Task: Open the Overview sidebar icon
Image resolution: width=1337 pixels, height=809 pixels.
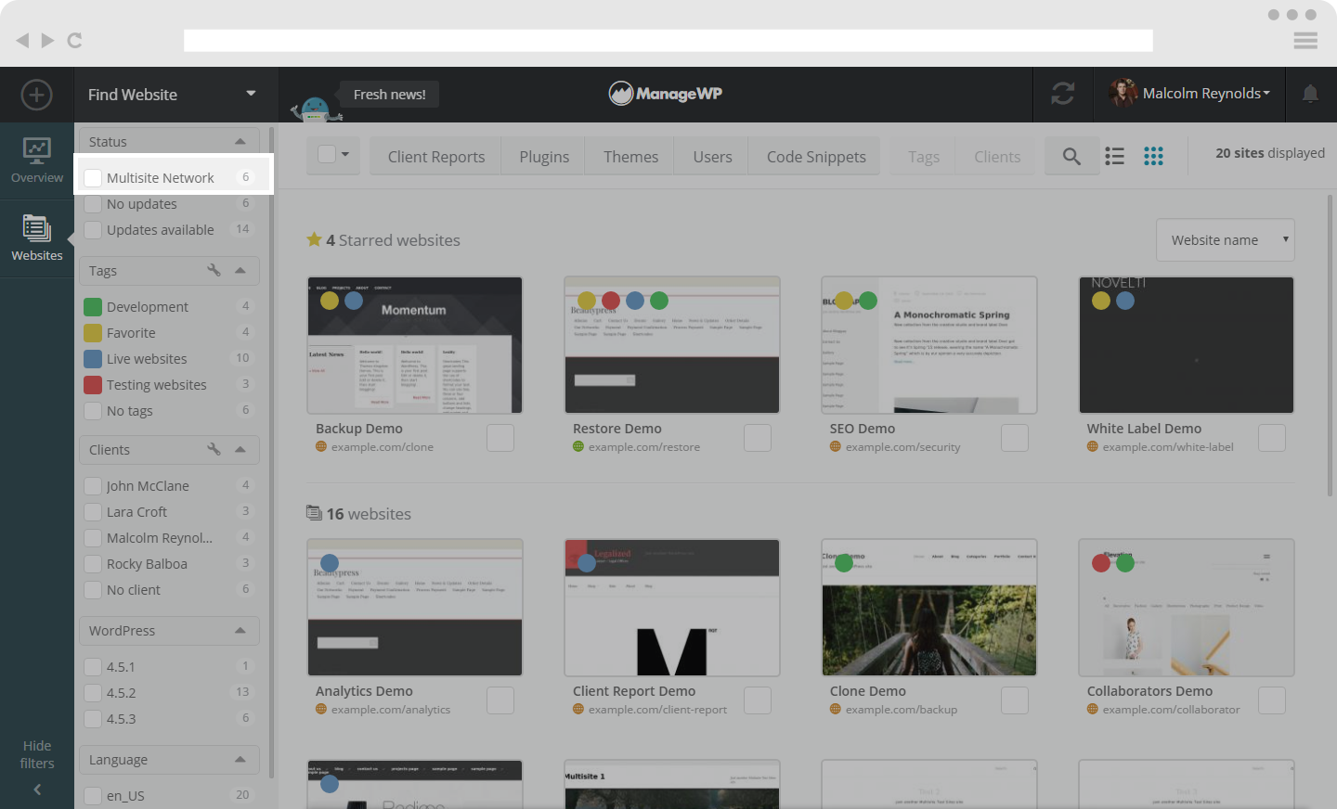Action: (x=37, y=160)
